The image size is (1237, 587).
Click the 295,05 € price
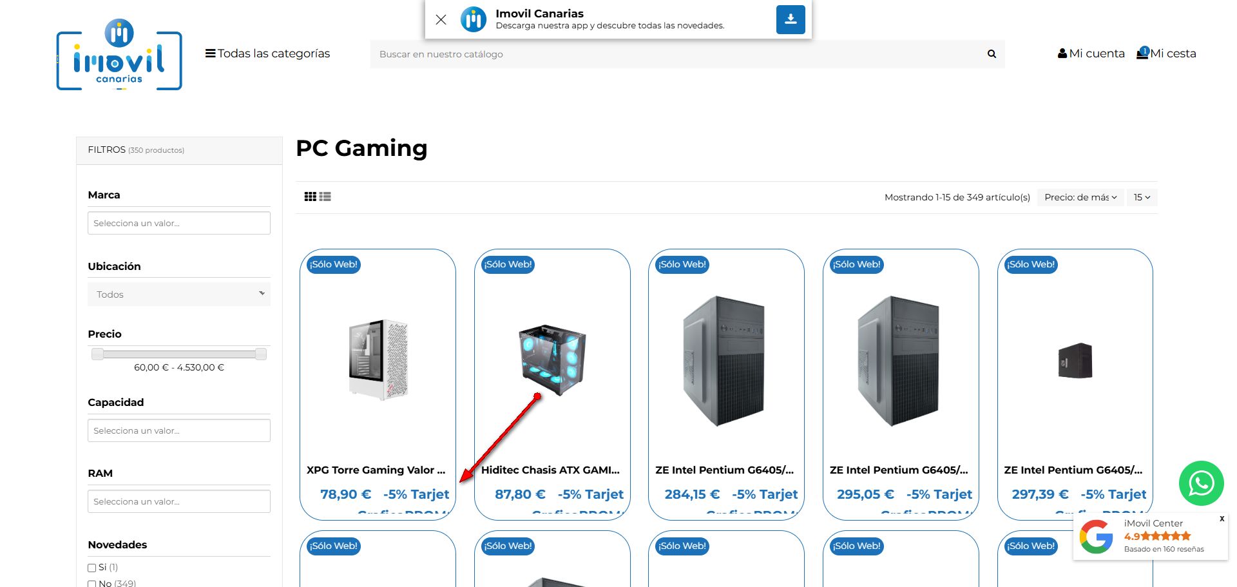865,494
